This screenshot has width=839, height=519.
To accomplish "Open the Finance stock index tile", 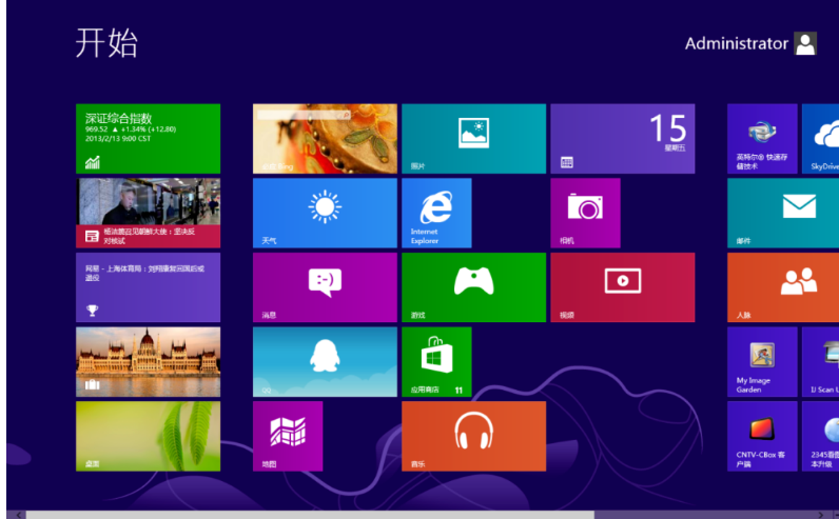I will pyautogui.click(x=148, y=139).
